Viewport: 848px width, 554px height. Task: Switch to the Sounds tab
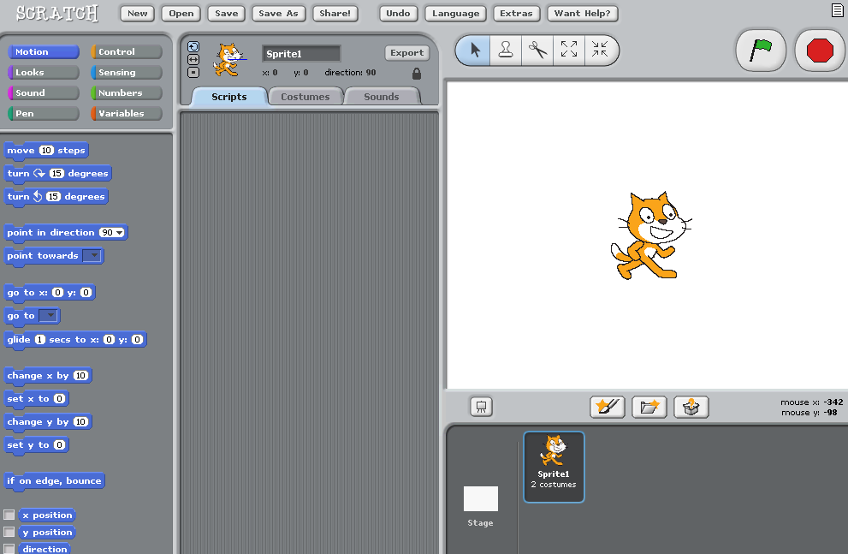382,96
